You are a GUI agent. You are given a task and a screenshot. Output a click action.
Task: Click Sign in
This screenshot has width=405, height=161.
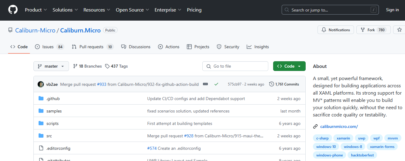(392, 10)
